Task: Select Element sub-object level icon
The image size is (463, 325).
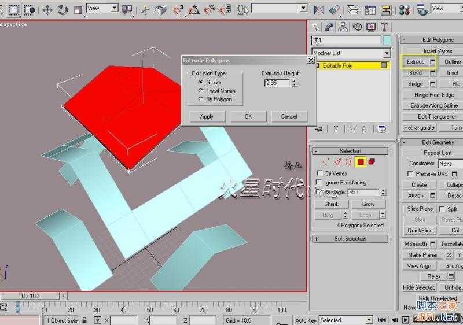Action: coord(372,161)
